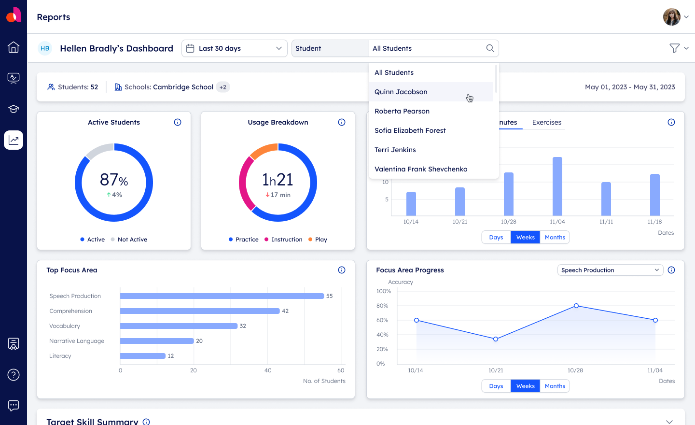
Task: Click the app logo in sidebar
Action: pyautogui.click(x=14, y=14)
